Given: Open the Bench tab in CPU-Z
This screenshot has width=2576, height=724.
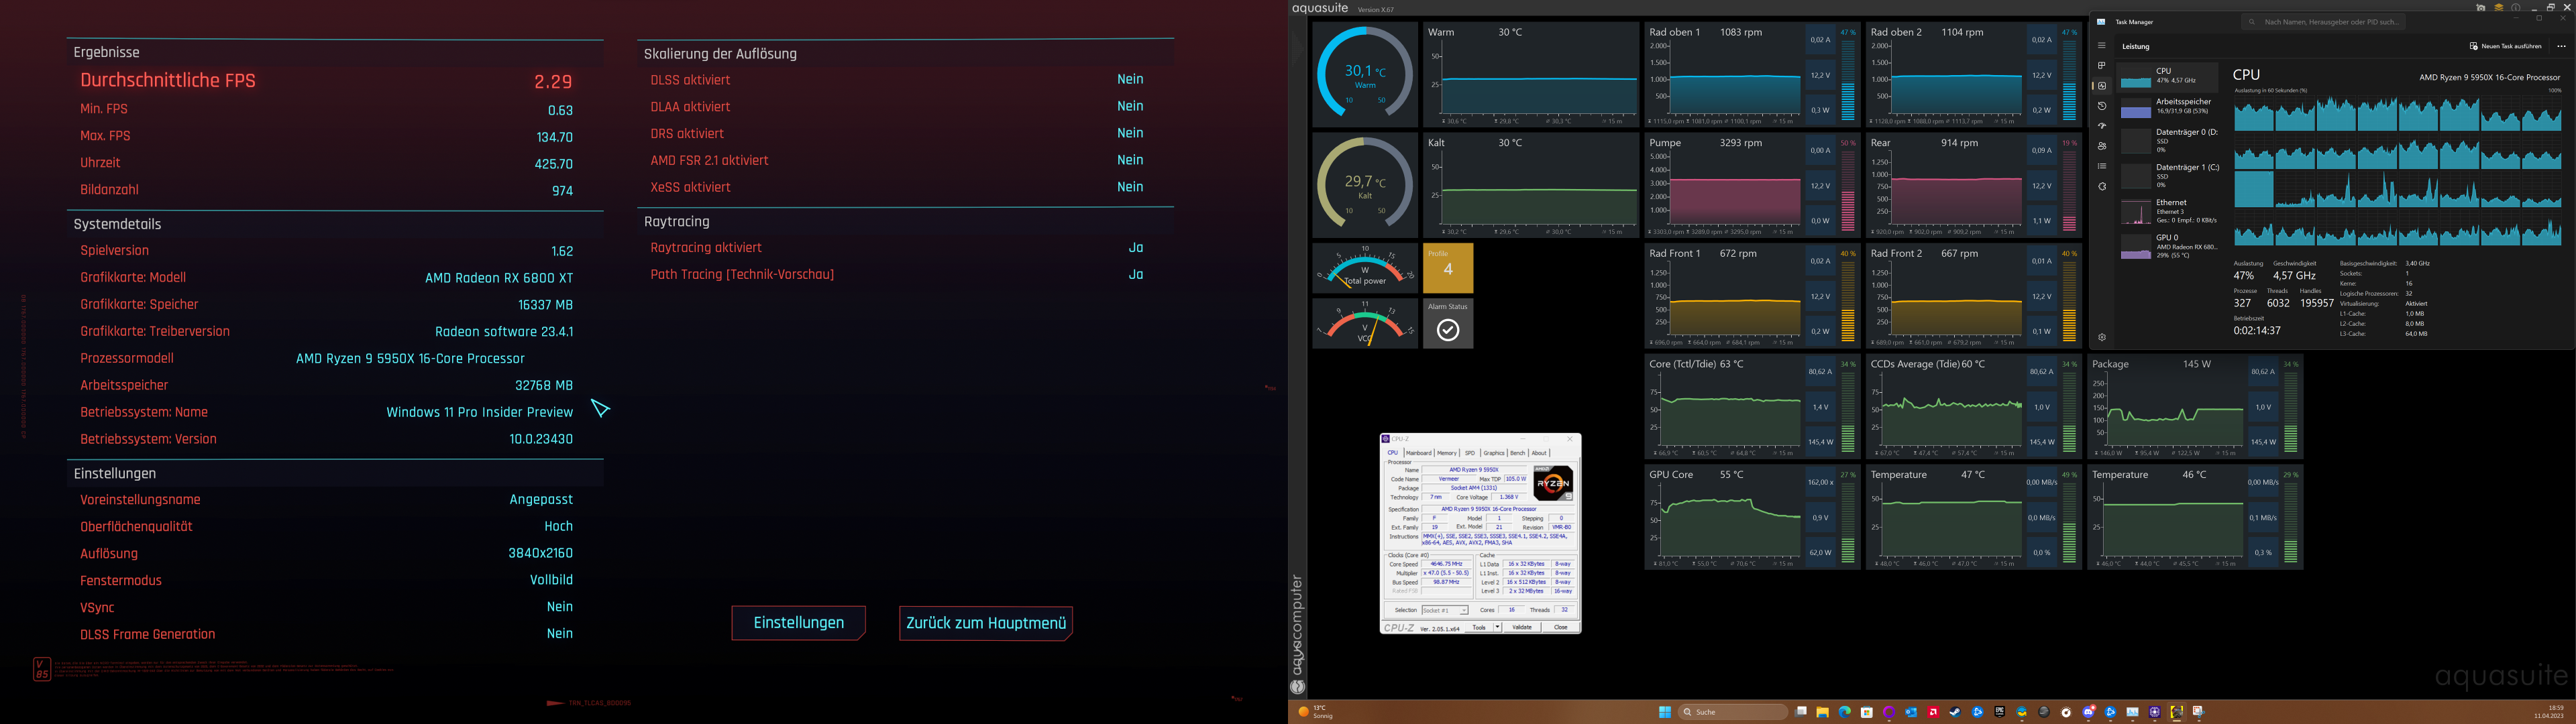Looking at the screenshot, I should [x=1518, y=453].
